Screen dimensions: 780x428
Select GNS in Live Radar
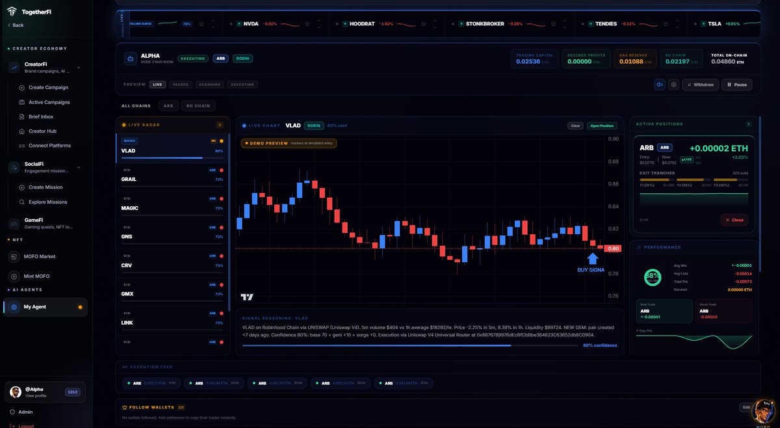(x=172, y=234)
